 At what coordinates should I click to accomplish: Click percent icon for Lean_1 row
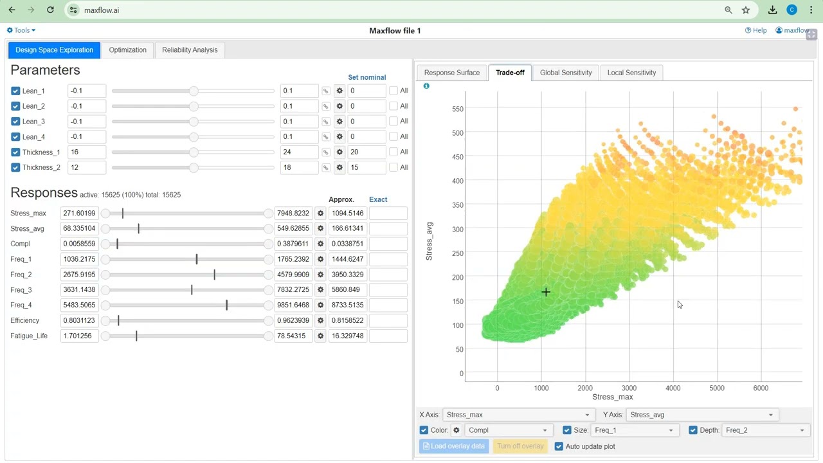(326, 91)
